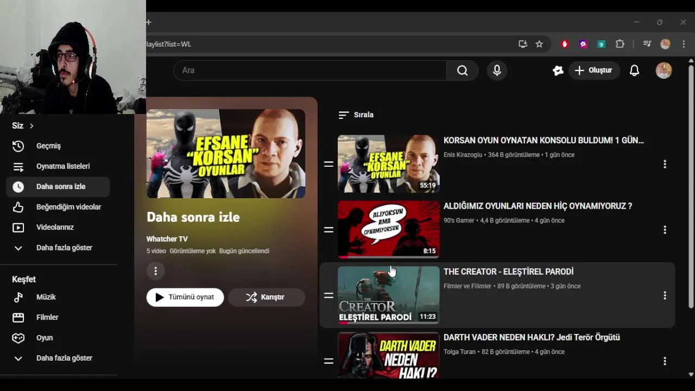
Task: Click the Tümünü oynat button
Action: [185, 298]
